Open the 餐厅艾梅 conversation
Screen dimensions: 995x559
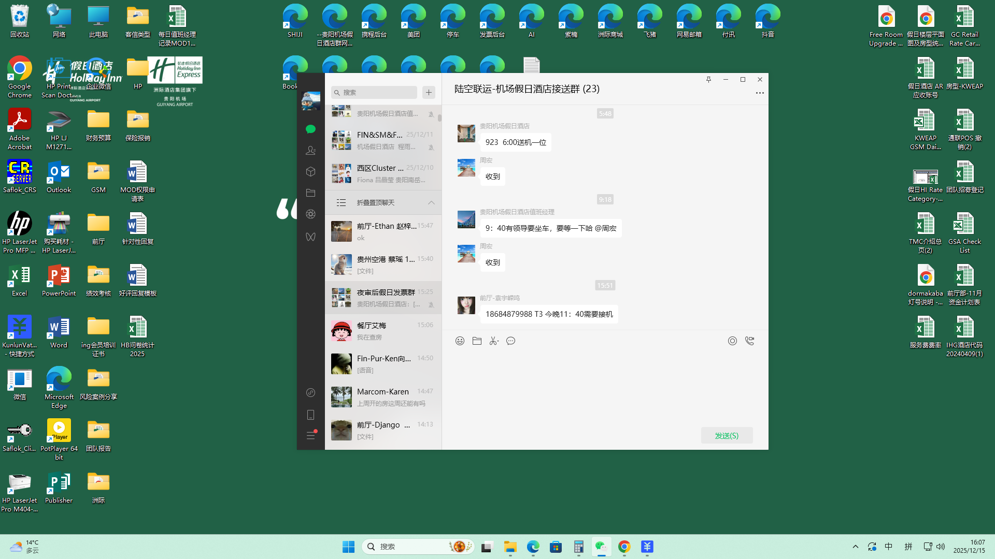tap(383, 331)
